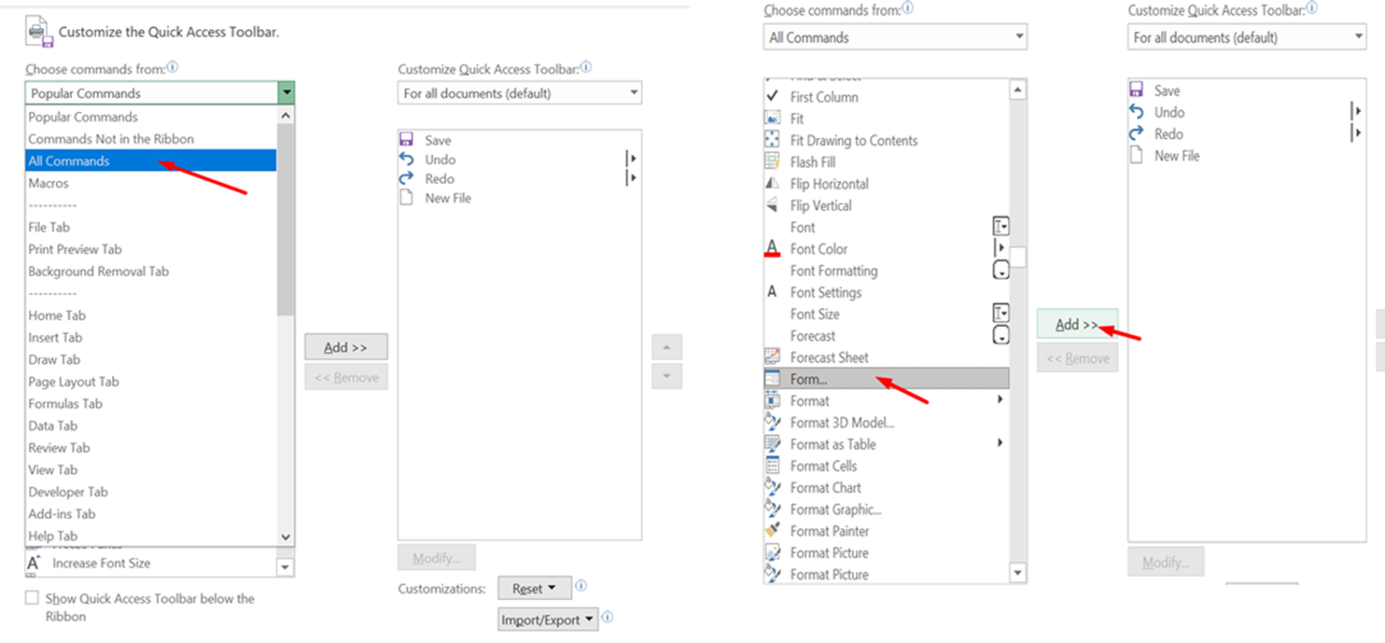Open the Popular Commands dropdown arrow
The image size is (1385, 643).
(286, 93)
